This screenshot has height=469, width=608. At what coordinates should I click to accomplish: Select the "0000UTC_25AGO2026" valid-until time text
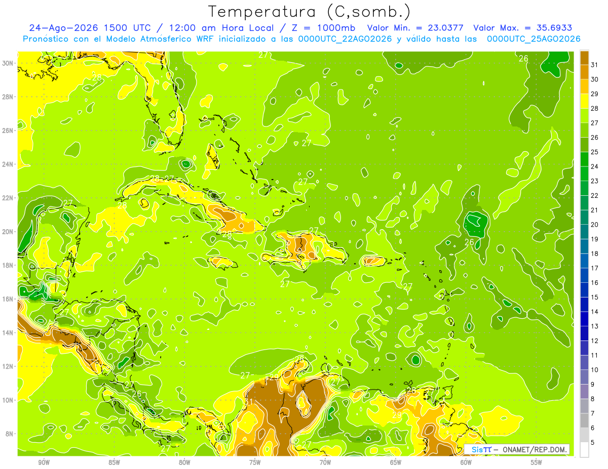[x=534, y=39]
